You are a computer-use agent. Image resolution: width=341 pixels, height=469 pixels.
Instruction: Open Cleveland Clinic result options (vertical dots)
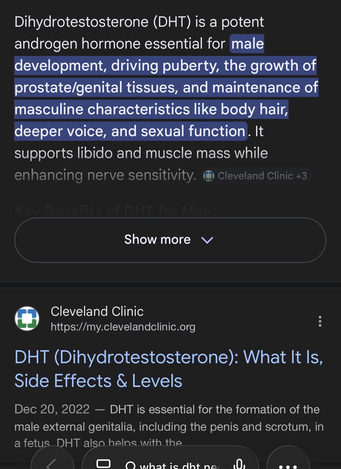pyautogui.click(x=320, y=321)
